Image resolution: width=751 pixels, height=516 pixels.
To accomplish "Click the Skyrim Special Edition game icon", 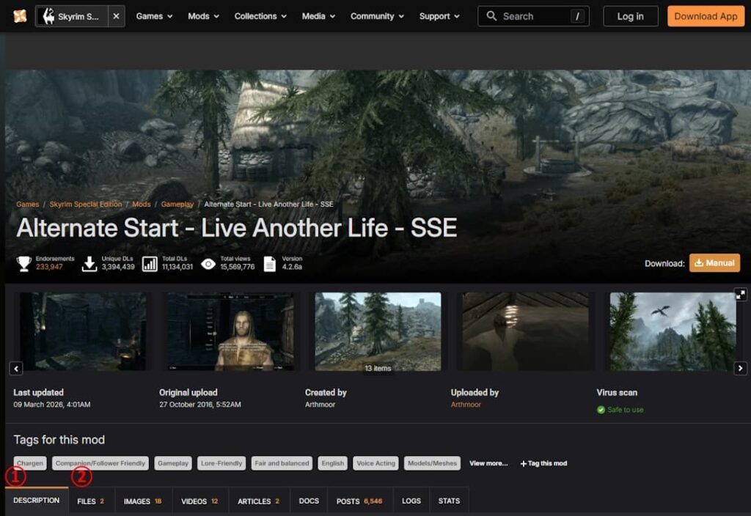I will (x=49, y=16).
